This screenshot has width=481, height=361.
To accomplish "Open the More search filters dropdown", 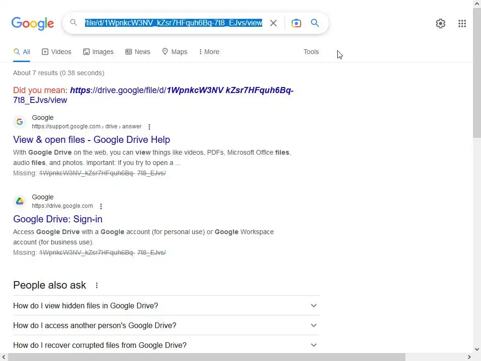I will click(x=209, y=52).
